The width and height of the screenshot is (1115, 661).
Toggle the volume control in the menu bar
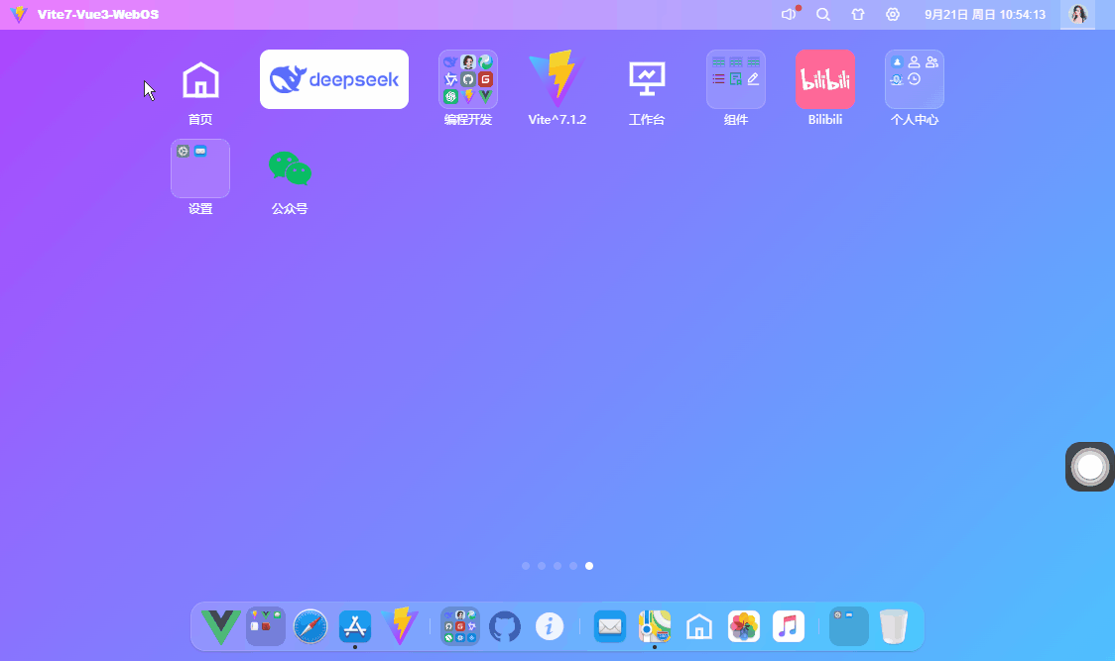788,14
